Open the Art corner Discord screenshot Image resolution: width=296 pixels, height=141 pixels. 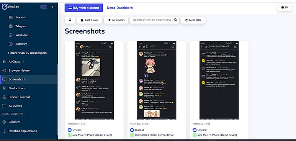(157, 80)
